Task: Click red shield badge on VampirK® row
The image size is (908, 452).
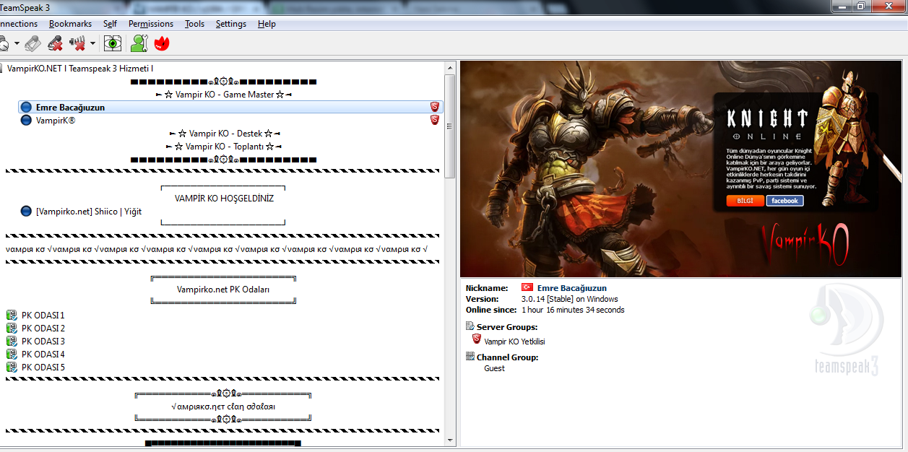Action: pos(435,120)
